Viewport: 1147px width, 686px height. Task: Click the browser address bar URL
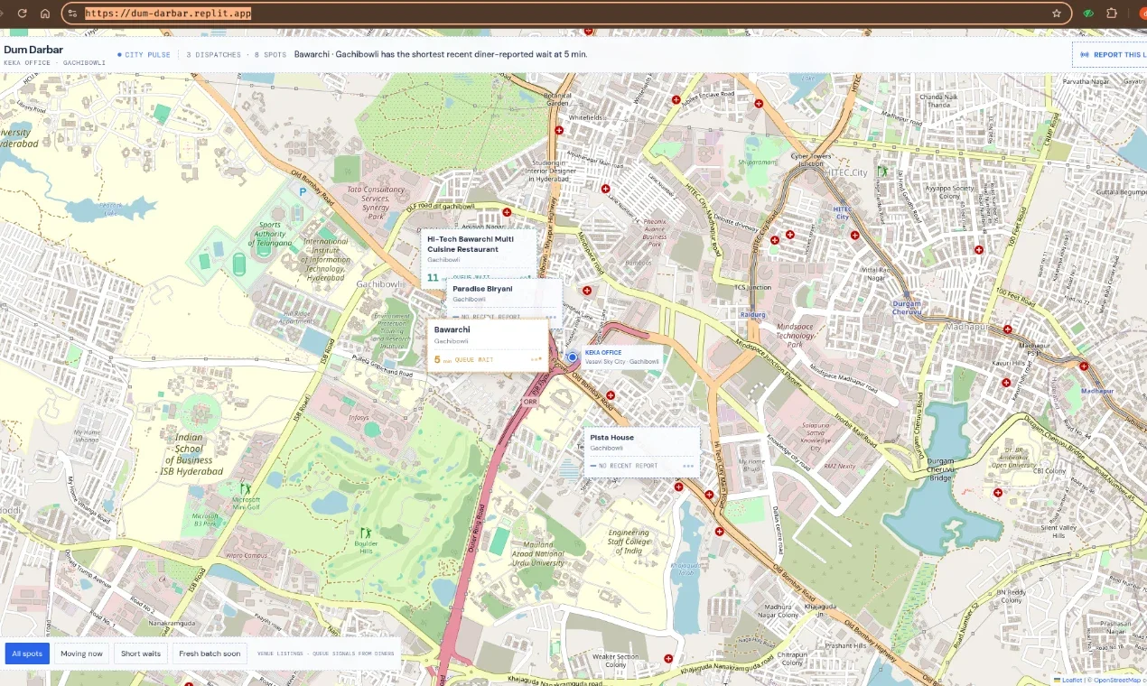tap(168, 14)
